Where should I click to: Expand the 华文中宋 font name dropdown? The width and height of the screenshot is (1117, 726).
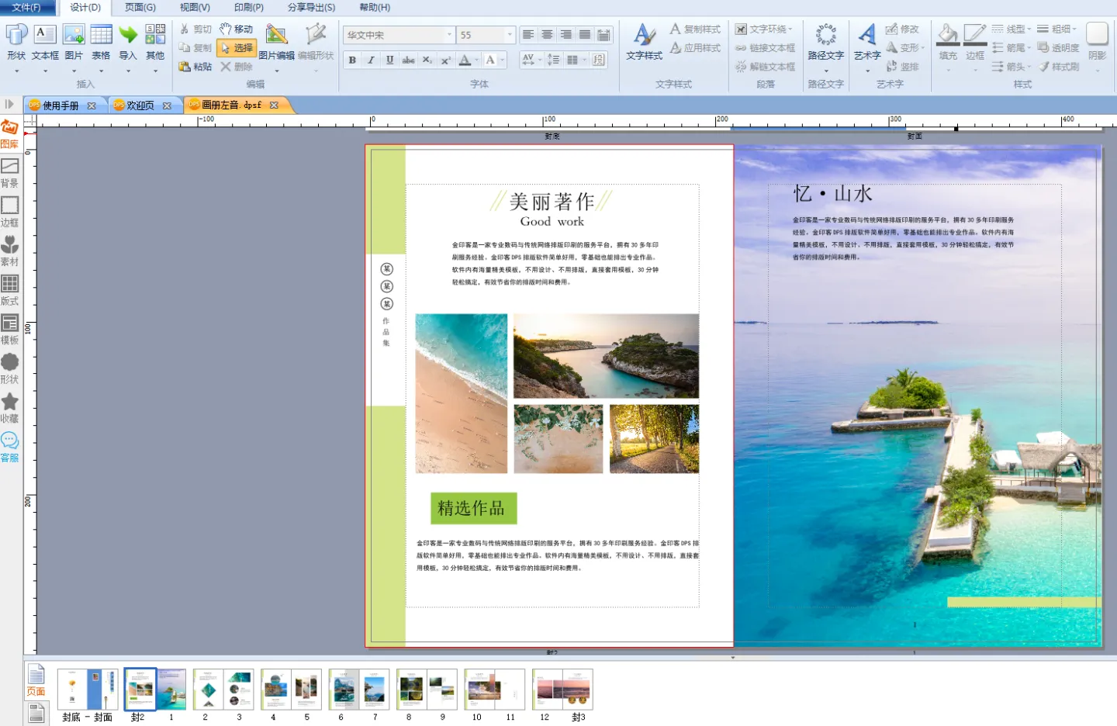pos(449,35)
